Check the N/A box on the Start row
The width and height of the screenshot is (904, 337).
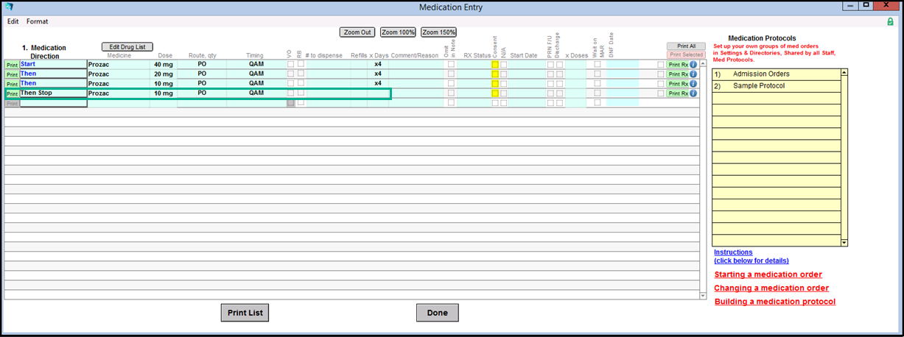(x=504, y=65)
